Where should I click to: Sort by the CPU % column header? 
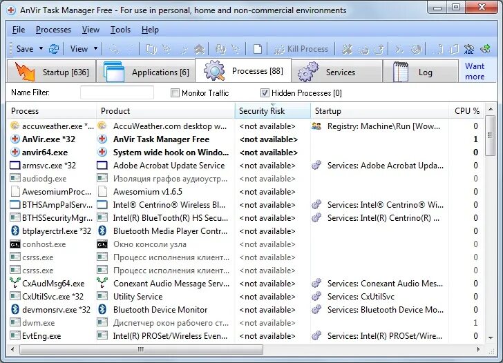pos(467,111)
